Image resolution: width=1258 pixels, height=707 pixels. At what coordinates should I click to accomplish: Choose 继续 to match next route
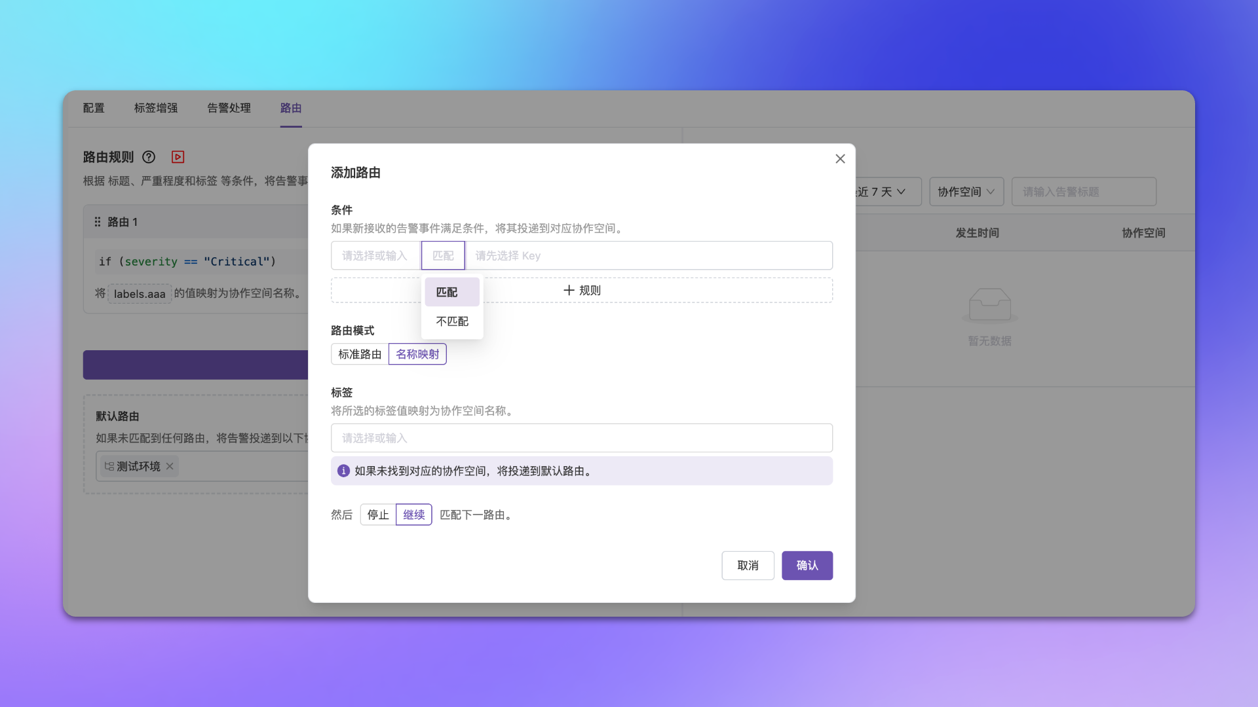click(x=413, y=515)
